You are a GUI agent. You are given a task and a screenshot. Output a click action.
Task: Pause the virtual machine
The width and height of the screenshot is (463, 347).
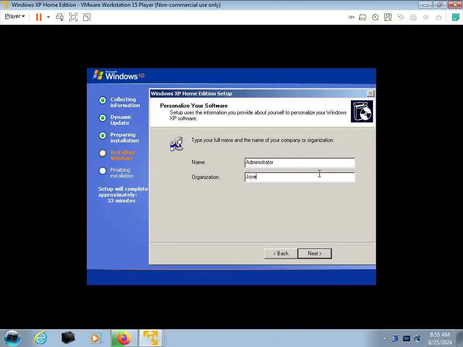point(39,17)
